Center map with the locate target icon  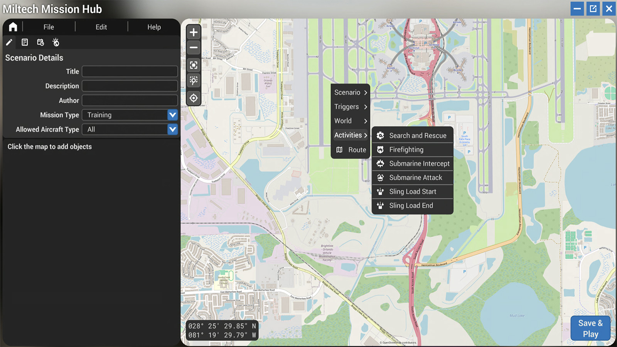194,98
